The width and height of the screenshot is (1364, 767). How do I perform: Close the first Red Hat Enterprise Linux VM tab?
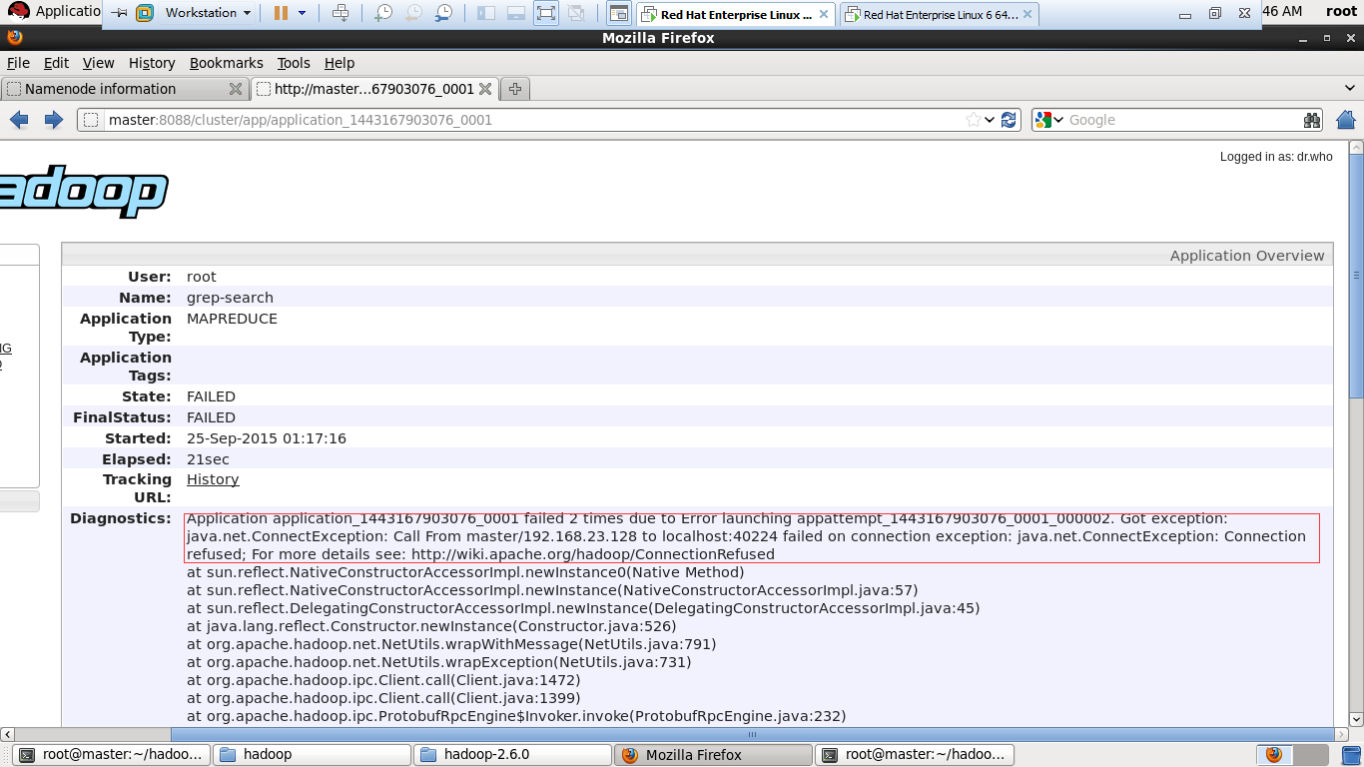pos(824,14)
